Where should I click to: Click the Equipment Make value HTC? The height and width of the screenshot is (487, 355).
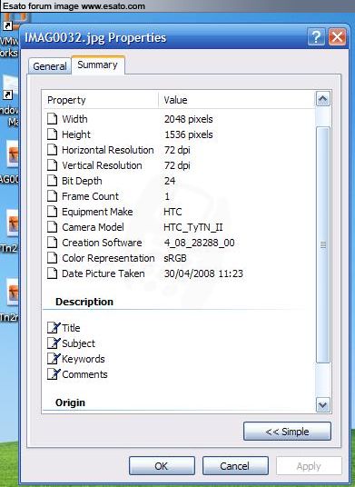tap(173, 212)
